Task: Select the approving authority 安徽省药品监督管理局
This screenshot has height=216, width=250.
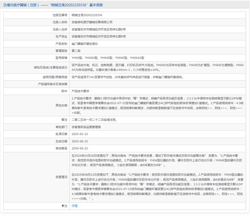Action: (86, 127)
